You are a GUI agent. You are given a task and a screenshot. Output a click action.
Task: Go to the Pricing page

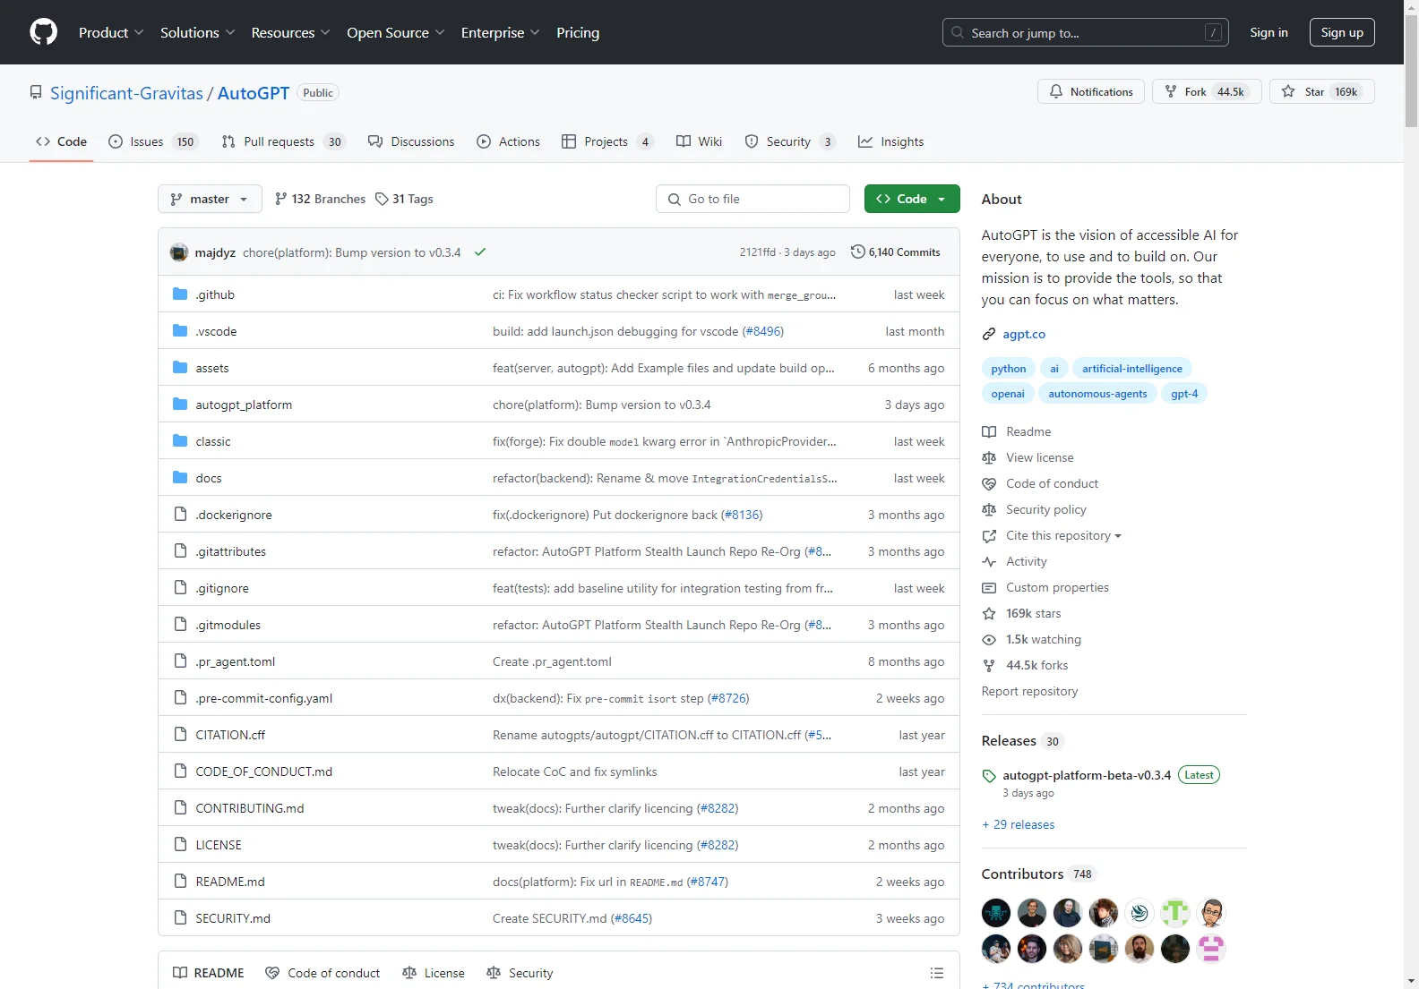(578, 32)
